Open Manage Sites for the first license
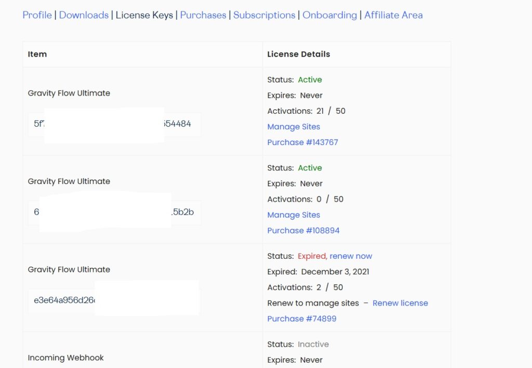 click(294, 126)
